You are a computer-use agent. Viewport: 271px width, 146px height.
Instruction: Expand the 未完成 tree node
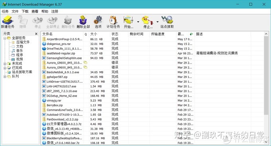coord(5,64)
